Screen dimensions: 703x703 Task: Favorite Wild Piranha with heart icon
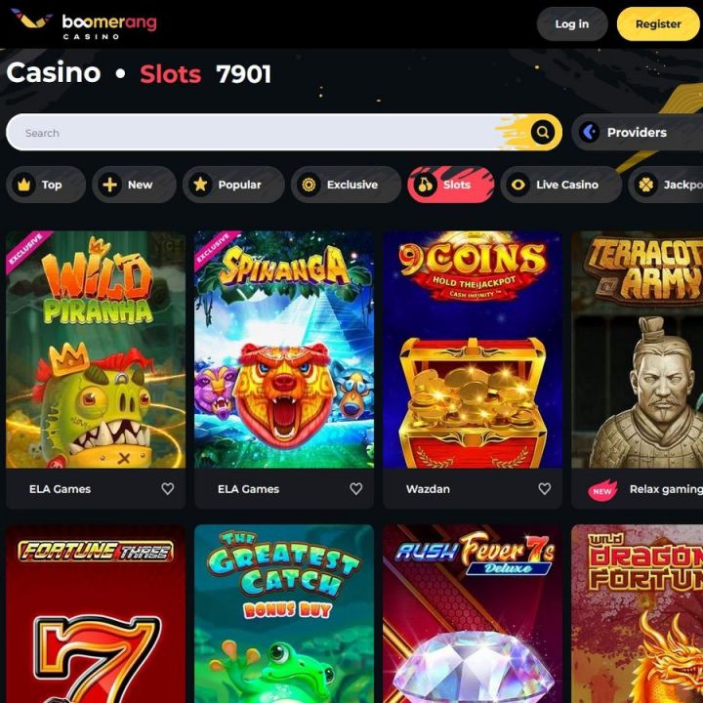pos(168,489)
